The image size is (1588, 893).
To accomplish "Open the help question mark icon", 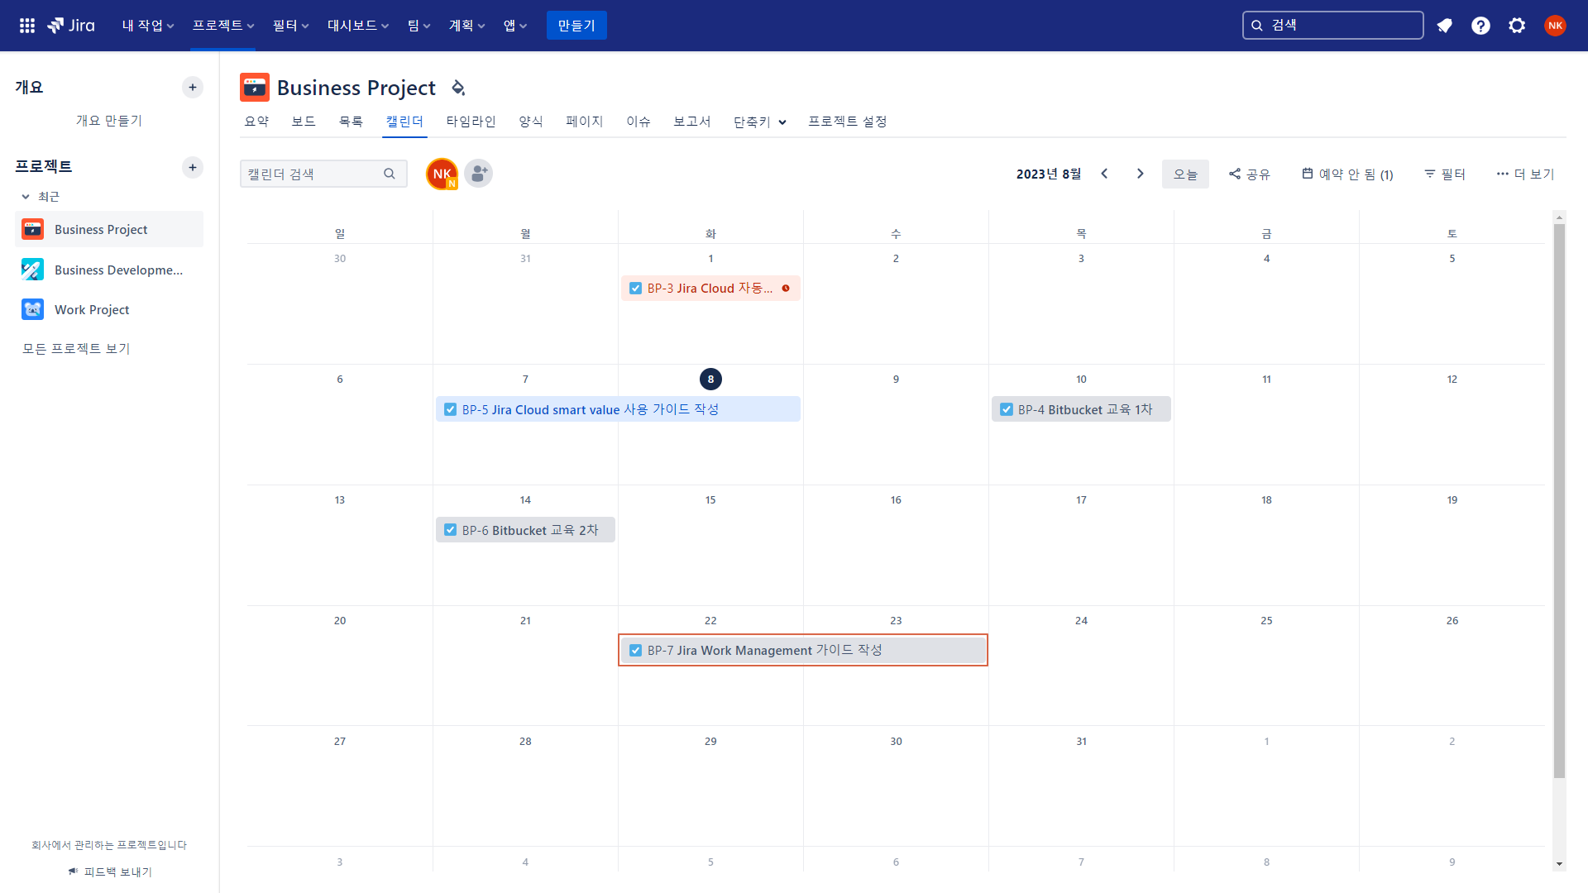I will tap(1480, 26).
